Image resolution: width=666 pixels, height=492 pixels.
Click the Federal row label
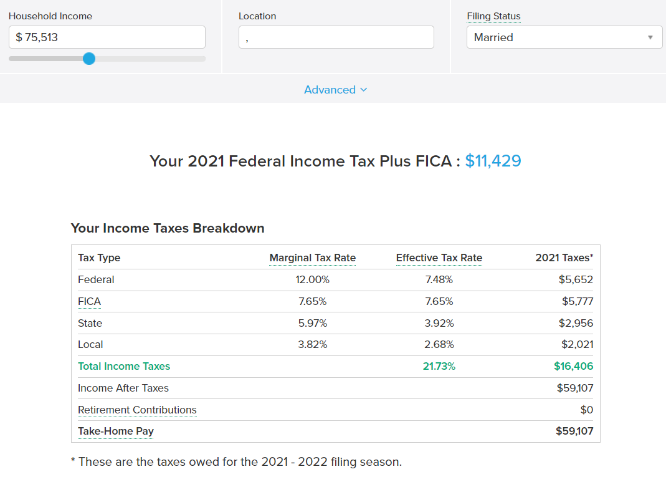pyautogui.click(x=96, y=280)
